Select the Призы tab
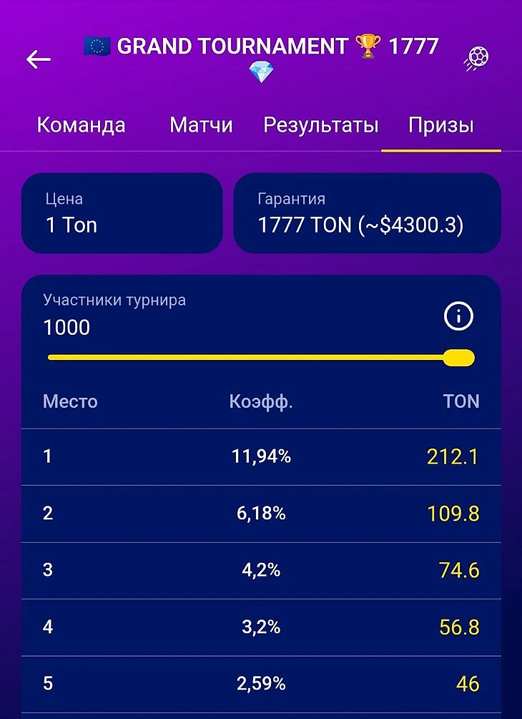 point(441,126)
